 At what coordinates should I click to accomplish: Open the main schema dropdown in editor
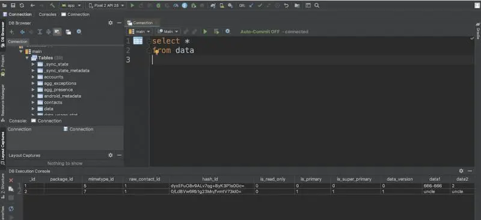(139, 32)
